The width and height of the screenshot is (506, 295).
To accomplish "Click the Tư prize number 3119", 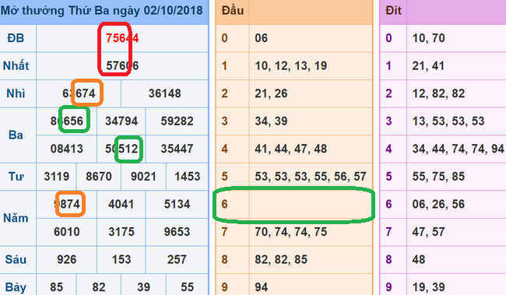I will [x=57, y=177].
